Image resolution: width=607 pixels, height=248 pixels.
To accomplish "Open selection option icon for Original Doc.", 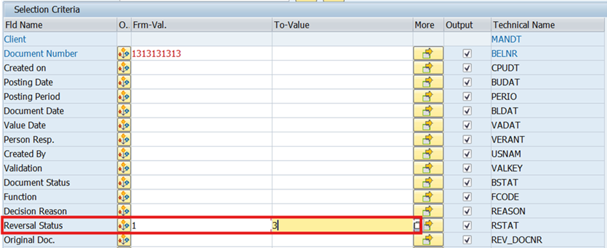I will 124,240.
